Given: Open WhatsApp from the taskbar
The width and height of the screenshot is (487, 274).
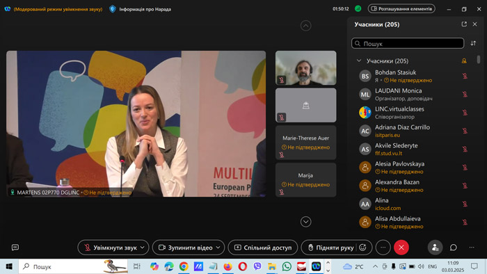Looking at the screenshot, I should (287, 266).
